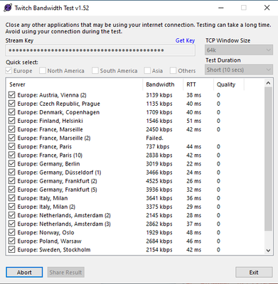Close the Twitch Bandwidth Test window
This screenshot has height=284, width=278.
[x=267, y=8]
